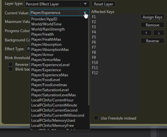Toggle the Reverse checkbox under Blink threshold
Image resolution: width=167 pixels, height=137 pixels.
point(10,64)
